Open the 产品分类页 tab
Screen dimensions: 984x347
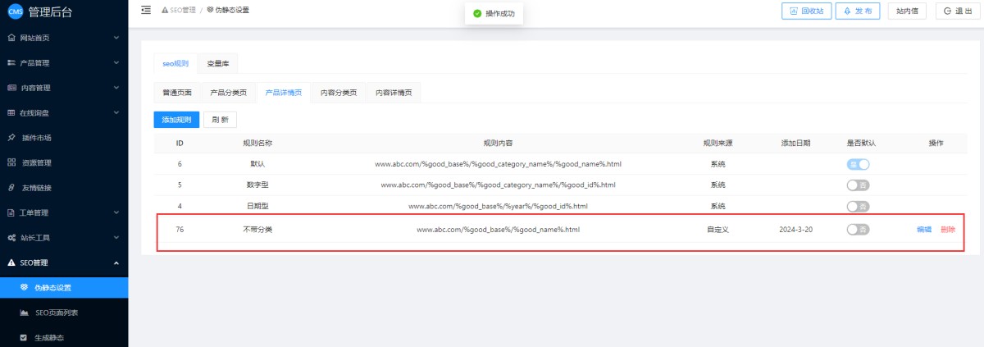coord(228,93)
